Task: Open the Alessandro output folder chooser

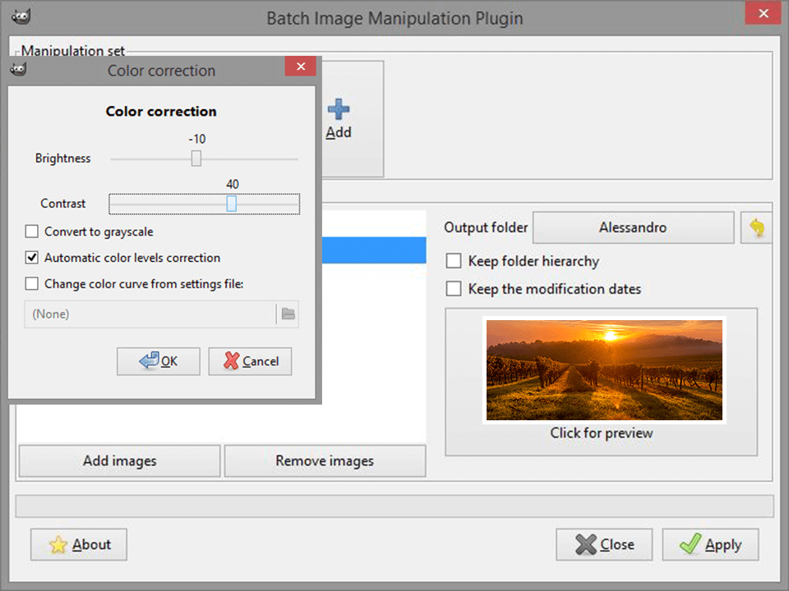Action: (x=633, y=227)
